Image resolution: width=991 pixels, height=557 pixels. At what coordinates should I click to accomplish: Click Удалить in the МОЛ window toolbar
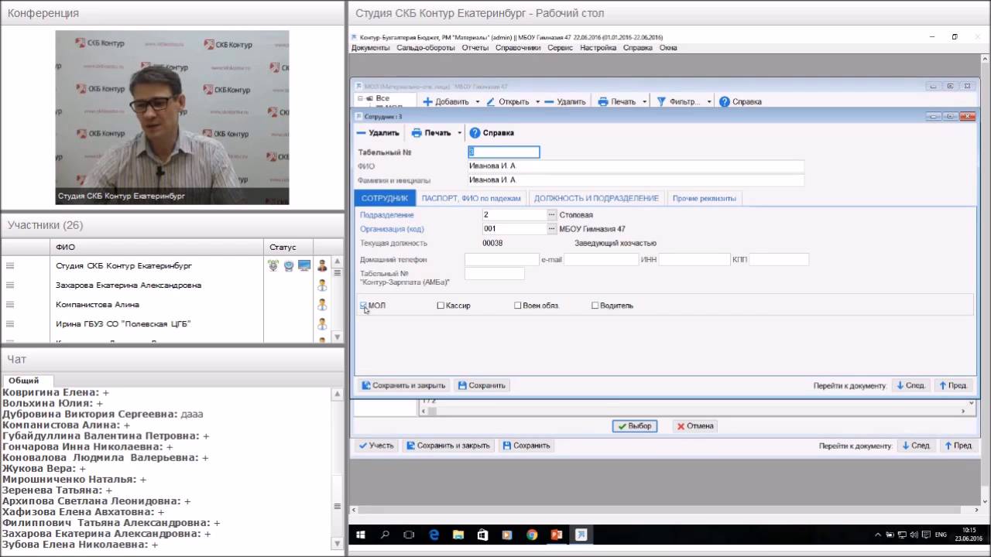[x=564, y=101]
